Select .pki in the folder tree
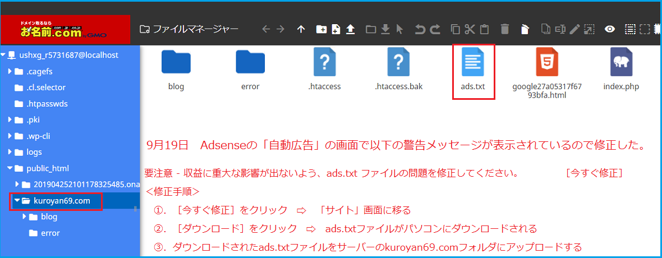The height and width of the screenshot is (258, 662). (33, 119)
